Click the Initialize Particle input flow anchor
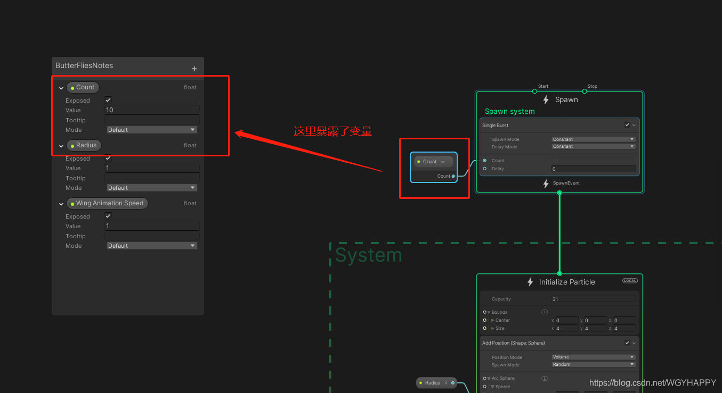Image resolution: width=722 pixels, height=393 pixels. pyautogui.click(x=559, y=273)
